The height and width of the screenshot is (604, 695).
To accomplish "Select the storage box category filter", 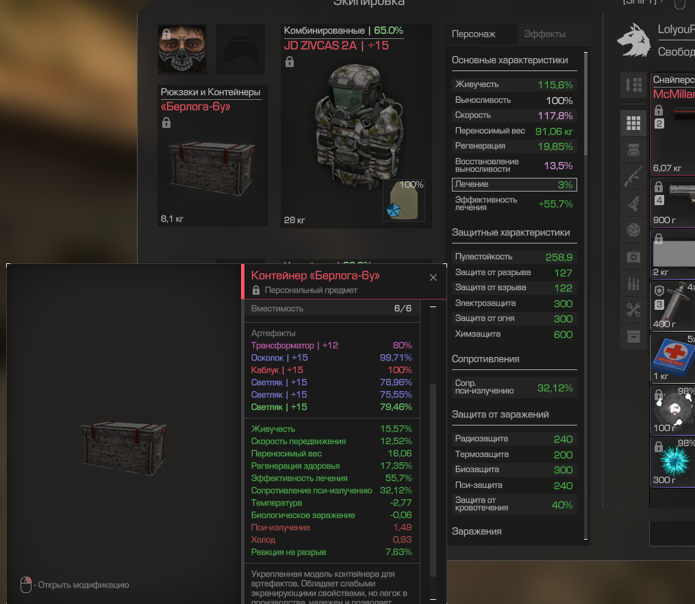I will tap(633, 337).
